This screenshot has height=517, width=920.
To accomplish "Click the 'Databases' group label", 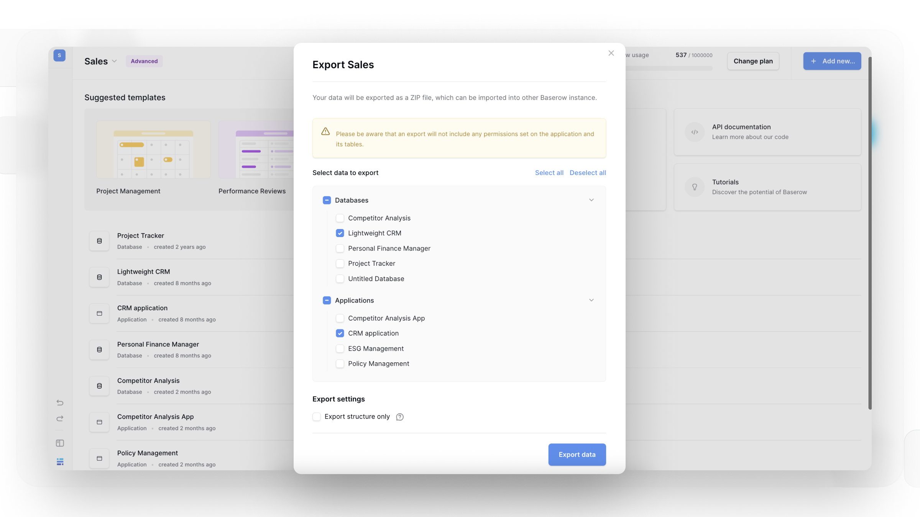I will coord(352,200).
